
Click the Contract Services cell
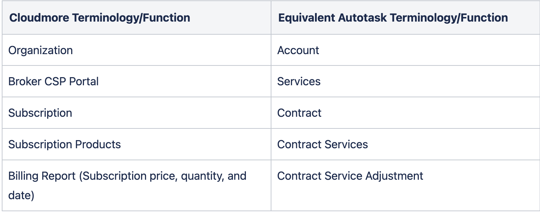pos(405,144)
